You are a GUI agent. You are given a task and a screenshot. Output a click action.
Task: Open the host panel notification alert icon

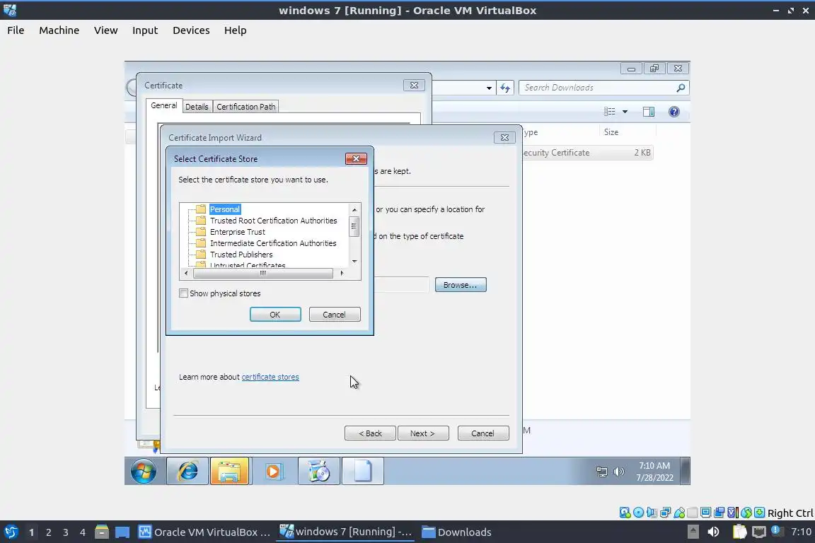pos(776,530)
